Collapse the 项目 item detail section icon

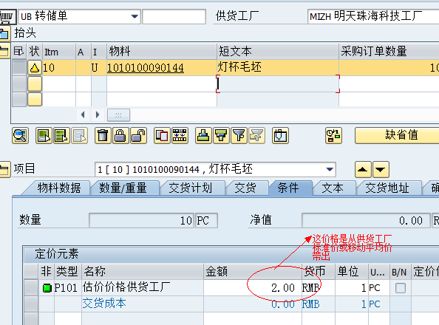4,169
